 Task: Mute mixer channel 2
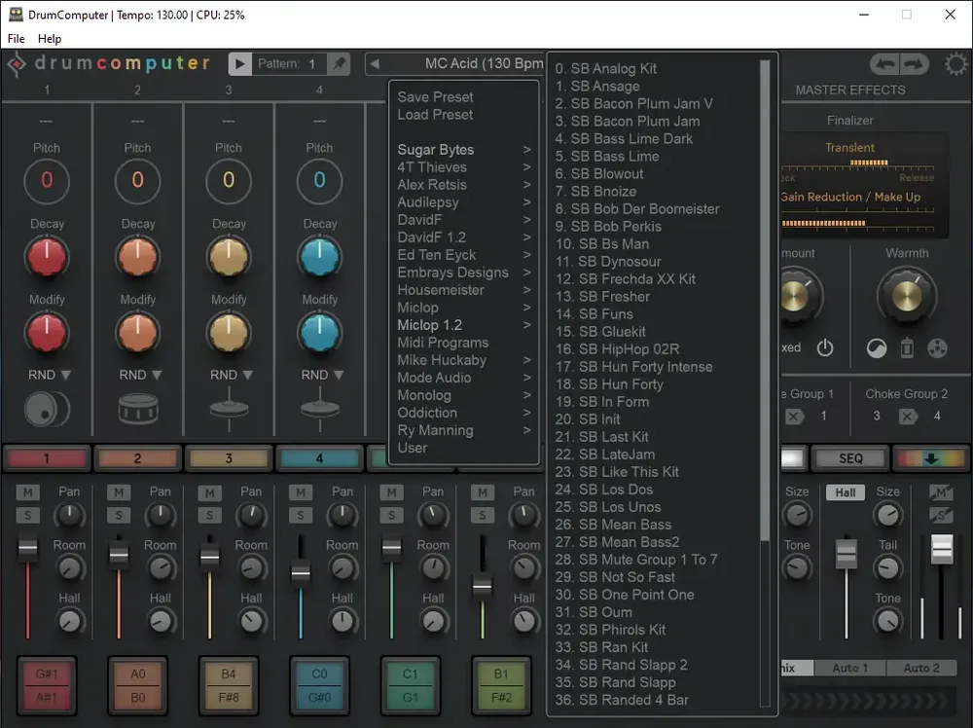click(119, 492)
